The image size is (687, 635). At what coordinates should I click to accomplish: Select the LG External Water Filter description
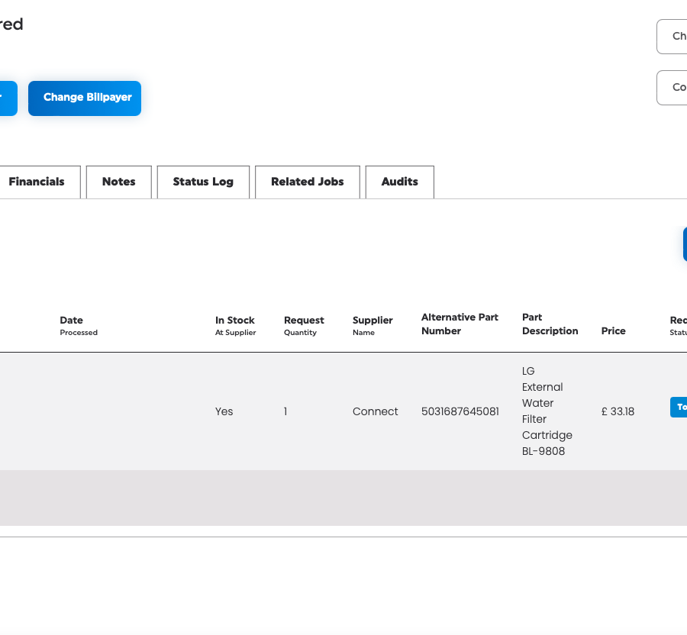click(x=547, y=411)
